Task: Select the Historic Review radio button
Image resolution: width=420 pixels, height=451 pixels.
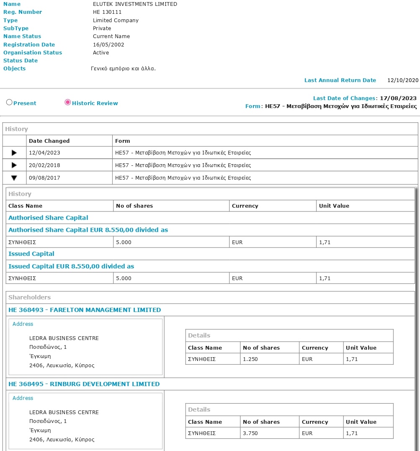Action: [67, 103]
